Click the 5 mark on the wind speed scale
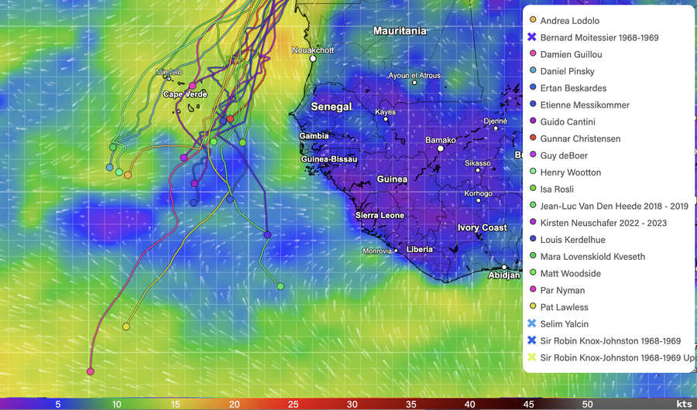This screenshot has width=697, height=410. [57, 405]
